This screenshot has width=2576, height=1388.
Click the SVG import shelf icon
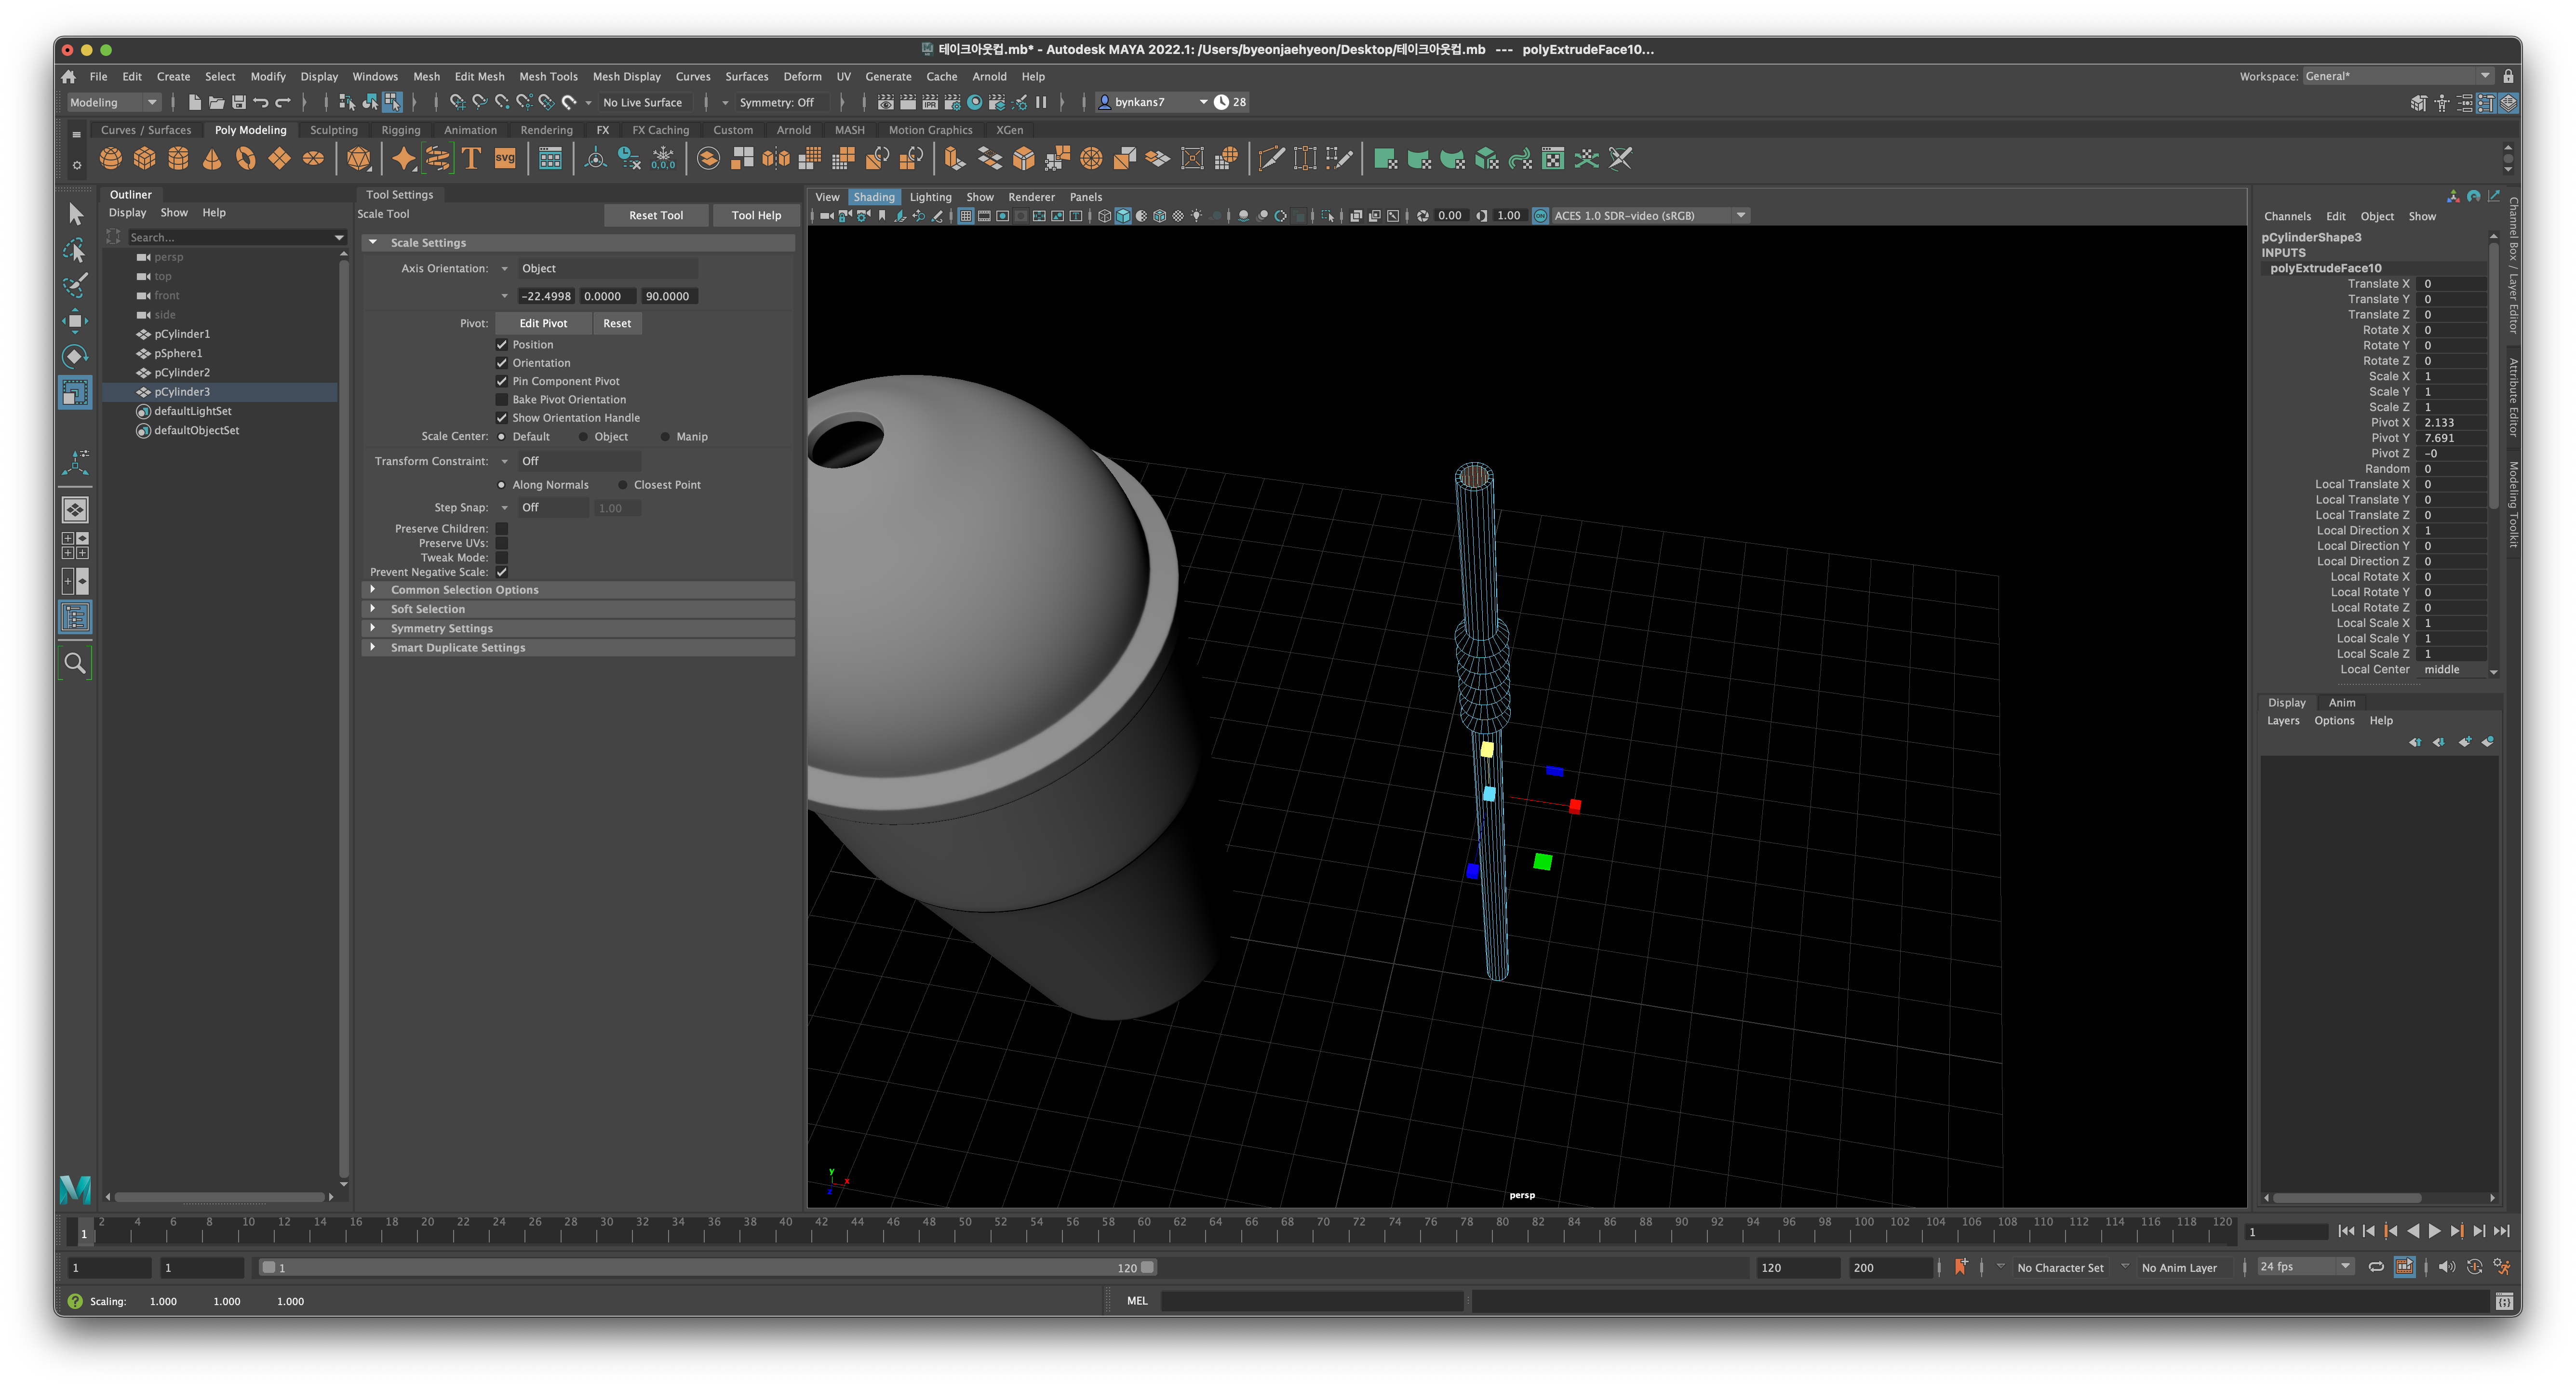505,159
